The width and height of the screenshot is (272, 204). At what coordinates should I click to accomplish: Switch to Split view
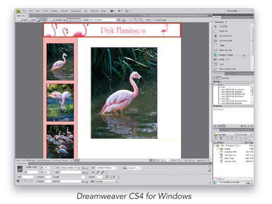(32, 20)
